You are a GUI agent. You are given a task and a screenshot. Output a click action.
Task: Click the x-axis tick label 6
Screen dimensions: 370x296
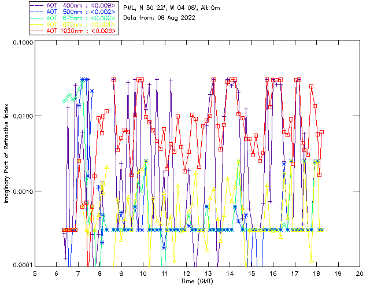coord(57,273)
